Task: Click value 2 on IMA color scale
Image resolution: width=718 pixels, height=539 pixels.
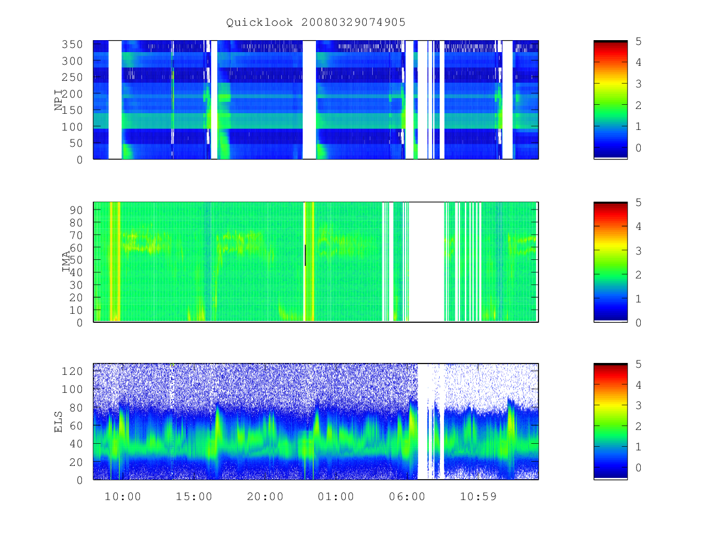Action: [639, 274]
